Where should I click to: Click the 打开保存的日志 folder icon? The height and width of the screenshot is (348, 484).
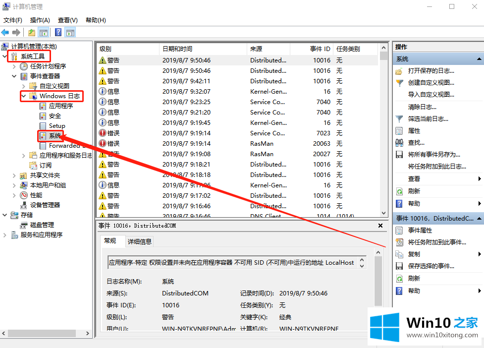399,71
